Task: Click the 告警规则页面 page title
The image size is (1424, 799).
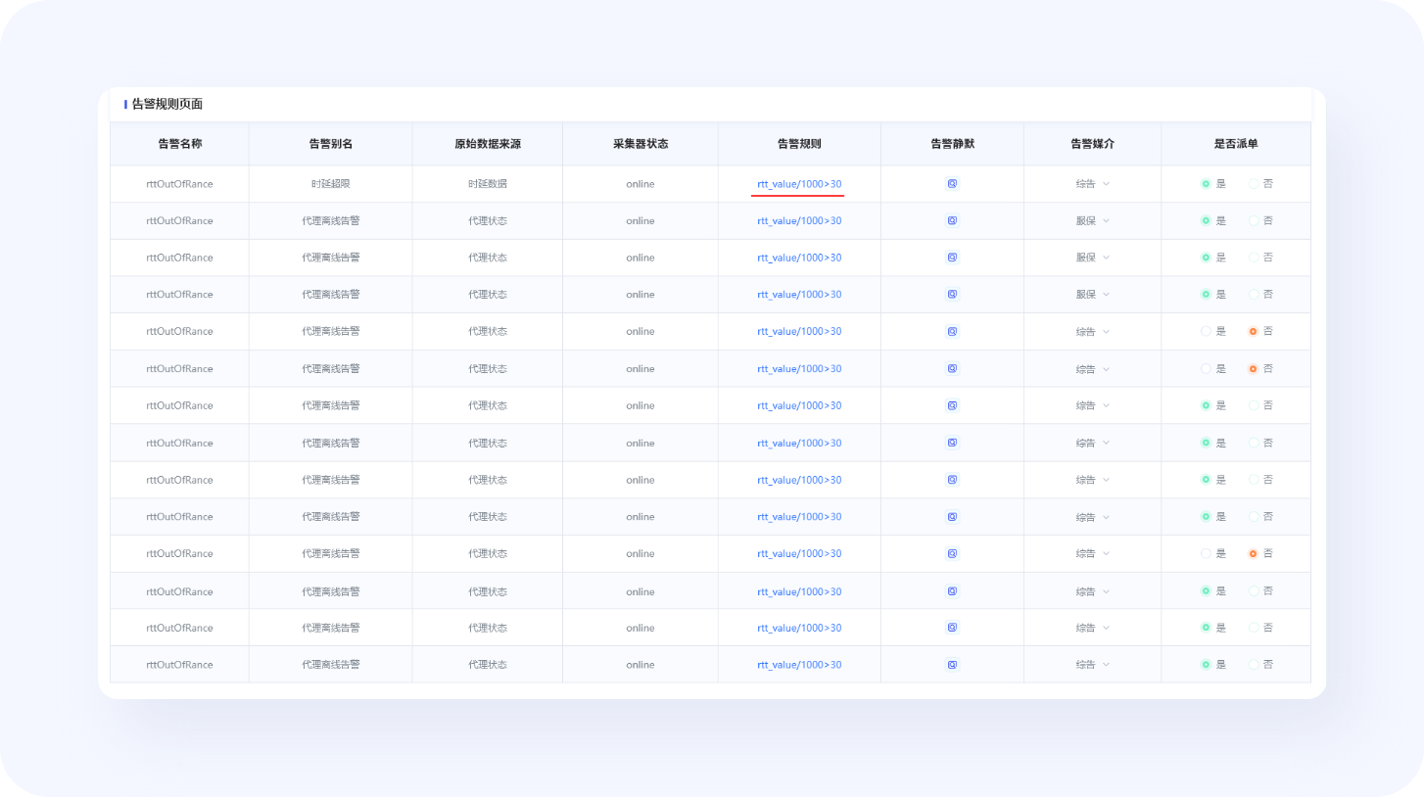Action: [x=167, y=104]
